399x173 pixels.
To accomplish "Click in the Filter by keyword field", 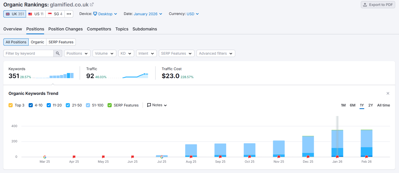I will point(28,53).
